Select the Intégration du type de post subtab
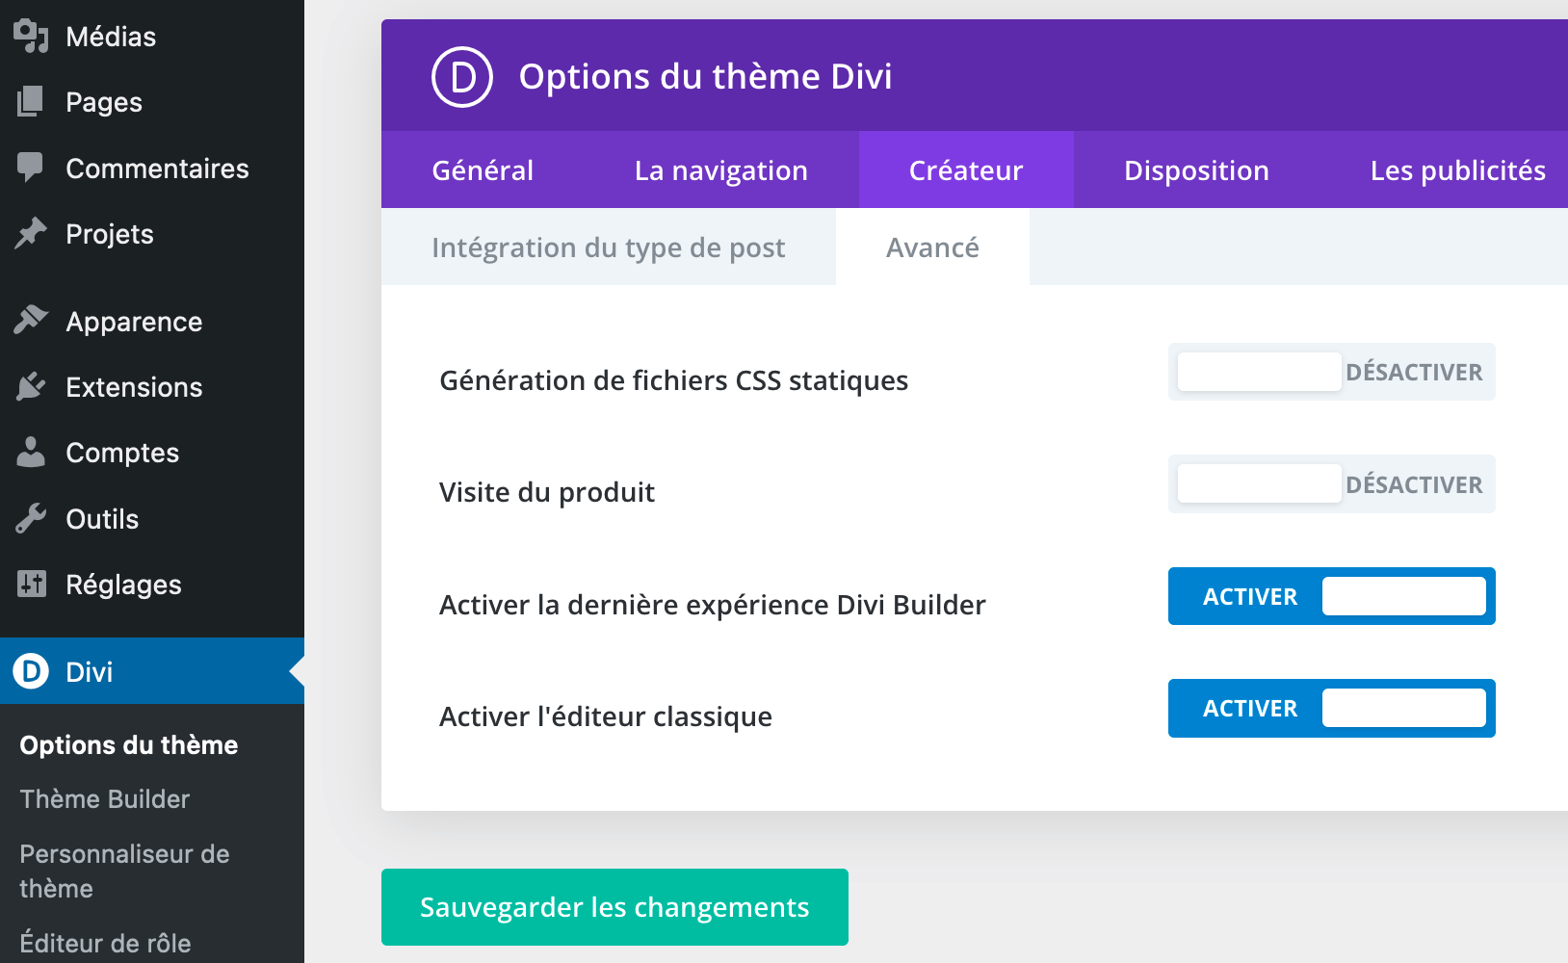Viewport: 1568px width, 963px height. pos(608,247)
